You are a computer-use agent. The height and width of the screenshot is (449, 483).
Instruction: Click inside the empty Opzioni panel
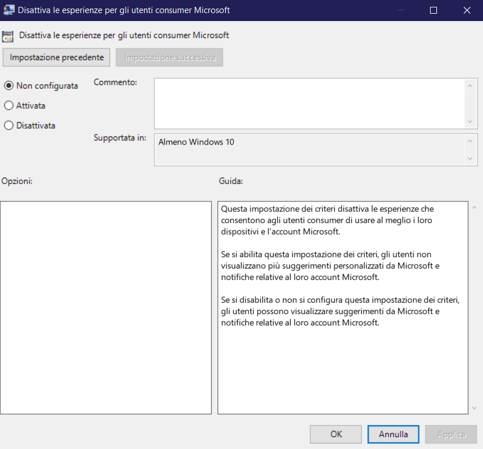tap(106, 307)
